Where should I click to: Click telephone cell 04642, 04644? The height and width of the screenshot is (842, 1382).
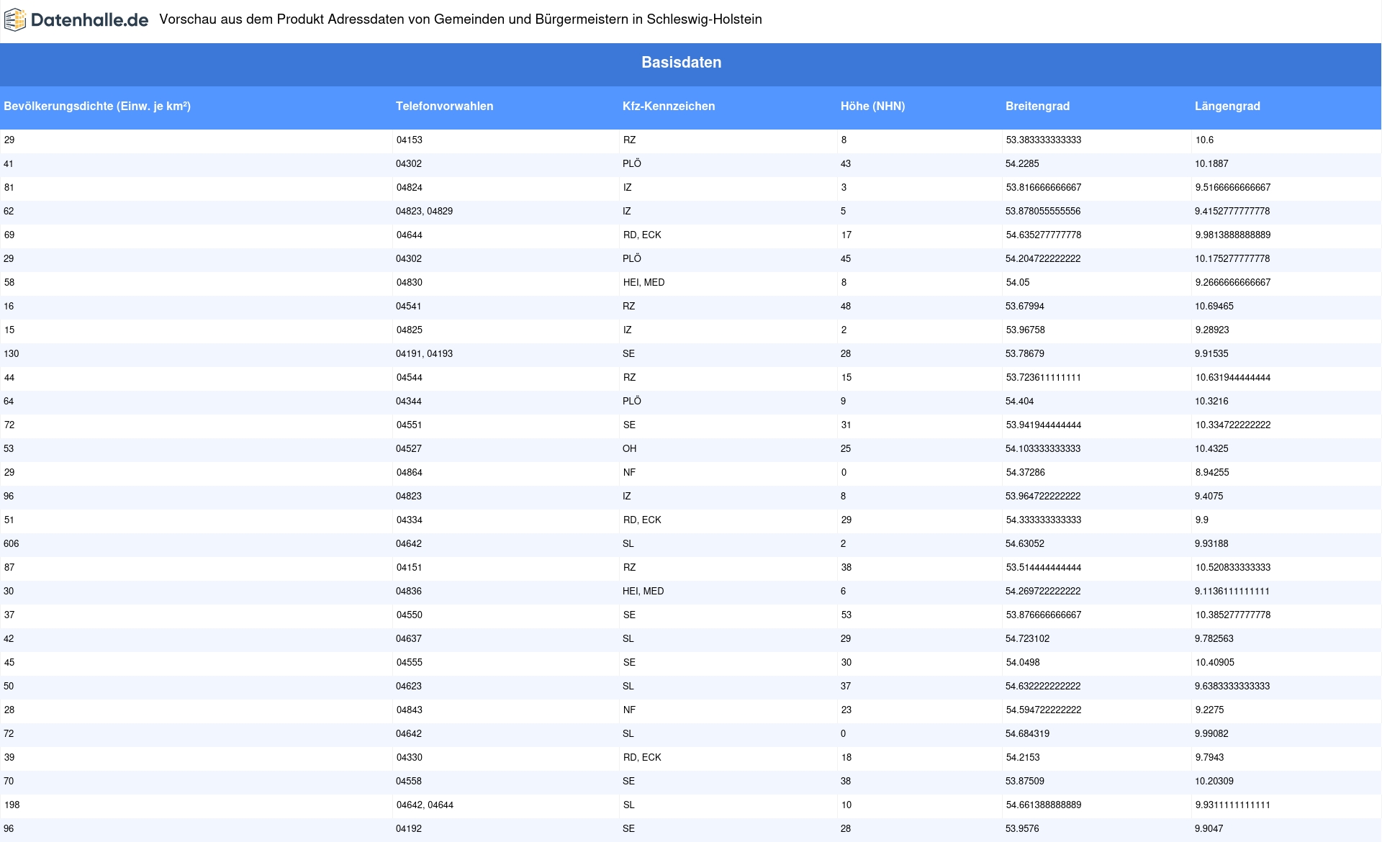tap(425, 805)
